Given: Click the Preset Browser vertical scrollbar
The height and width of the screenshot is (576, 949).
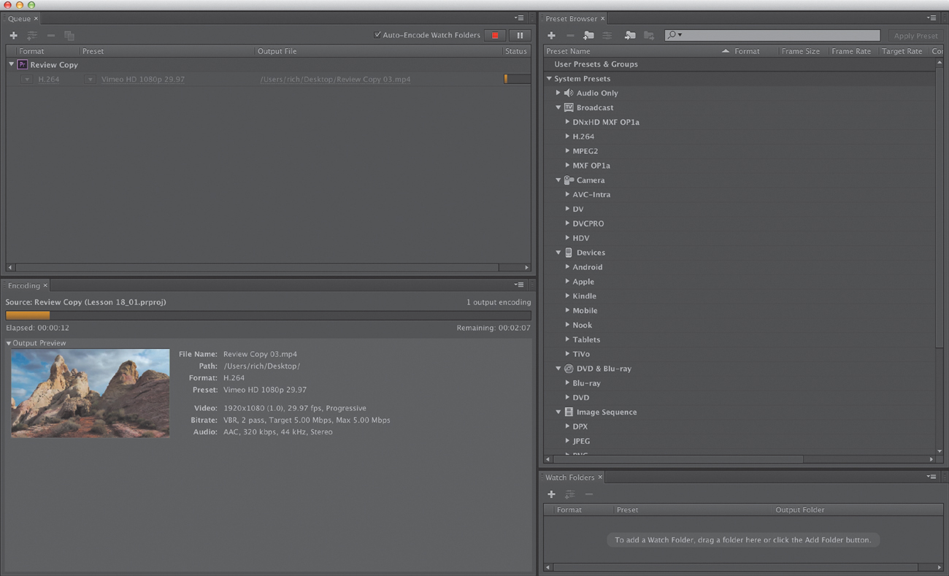Looking at the screenshot, I should pyautogui.click(x=940, y=208).
